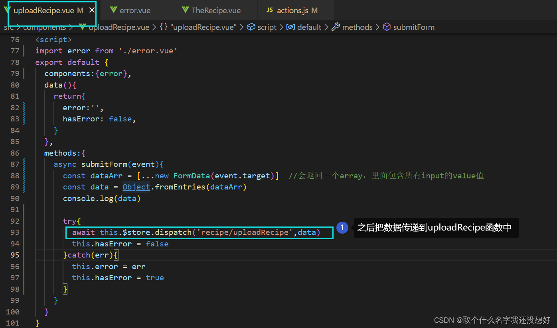The width and height of the screenshot is (557, 328).
Task: Click the wrench icon before methods breadcrumb
Action: 336,27
